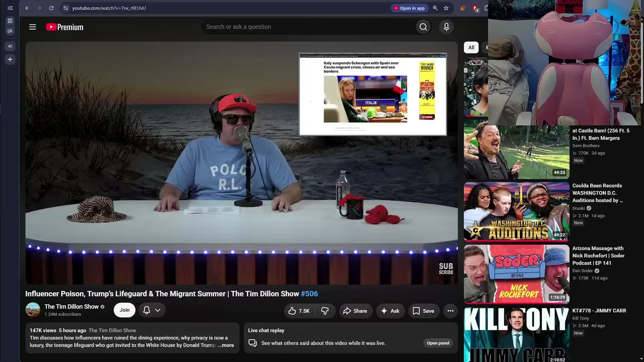The height and width of the screenshot is (362, 644).
Task: Open the Castle Bam Bam Margera thumbnail
Action: (517, 149)
